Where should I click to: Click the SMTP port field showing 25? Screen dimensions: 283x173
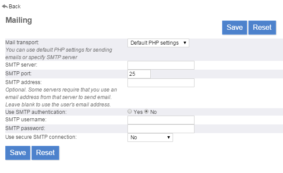139,74
